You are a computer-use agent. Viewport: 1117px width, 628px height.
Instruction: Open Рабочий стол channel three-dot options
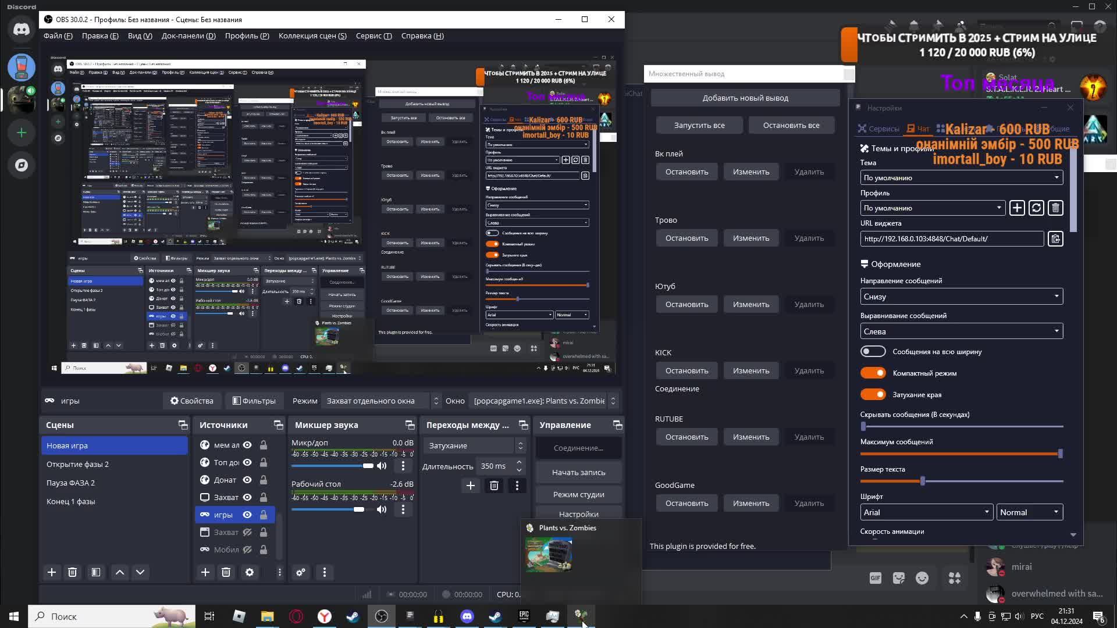[403, 509]
